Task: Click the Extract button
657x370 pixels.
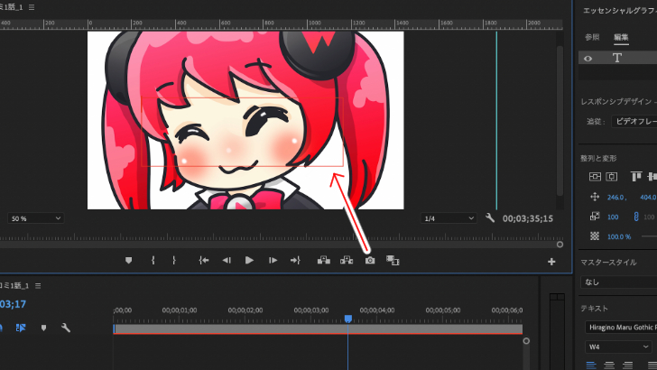Action: 347,261
